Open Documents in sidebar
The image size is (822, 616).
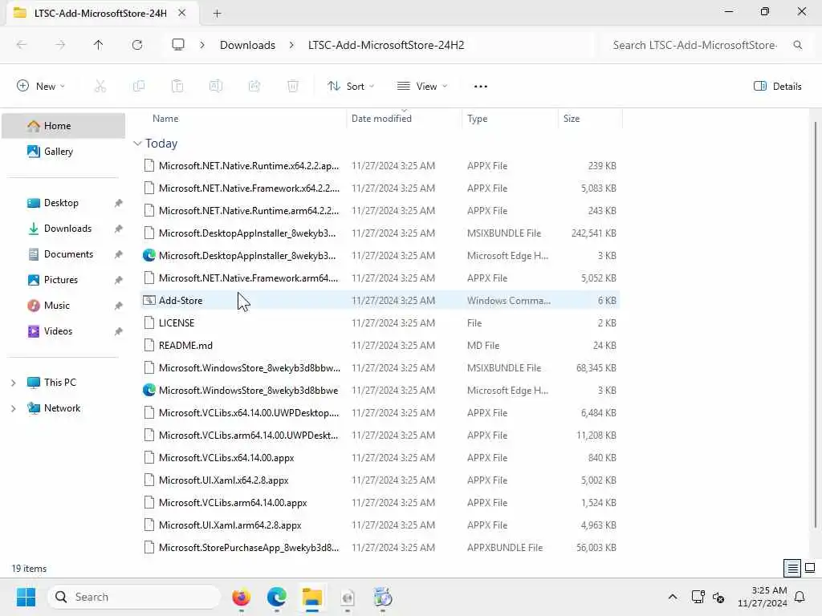point(63,254)
